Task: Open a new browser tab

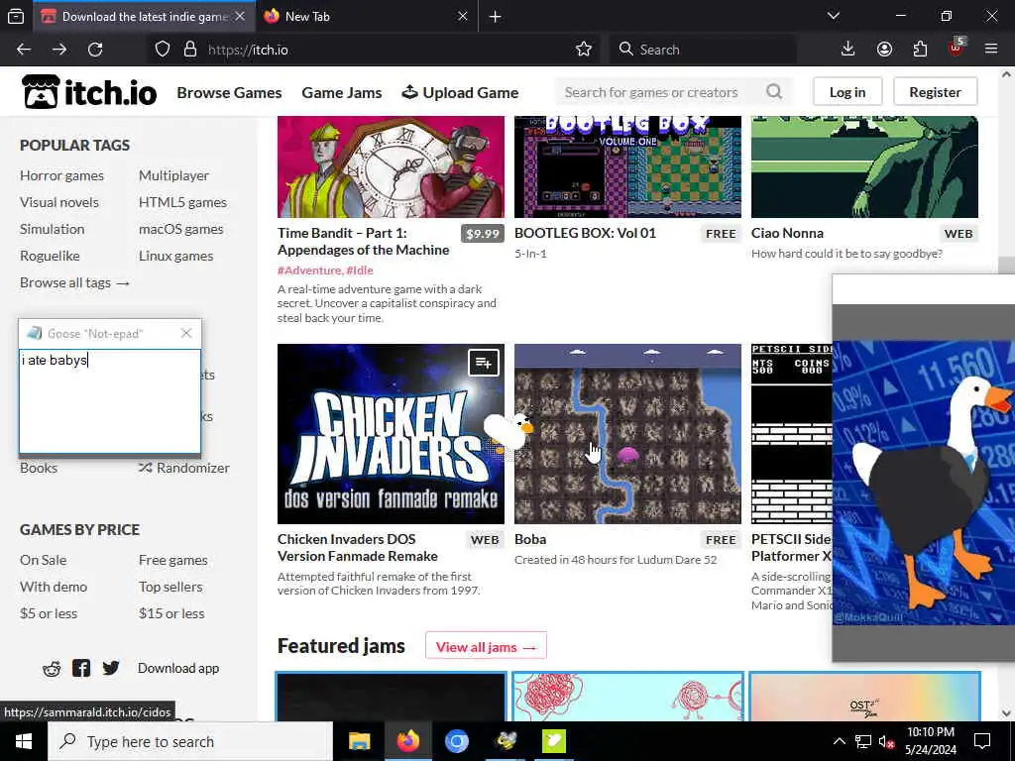Action: tap(496, 16)
